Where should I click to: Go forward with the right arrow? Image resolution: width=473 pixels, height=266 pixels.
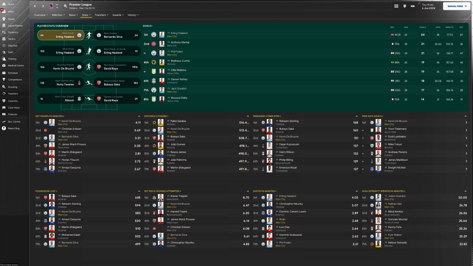coord(43,6)
